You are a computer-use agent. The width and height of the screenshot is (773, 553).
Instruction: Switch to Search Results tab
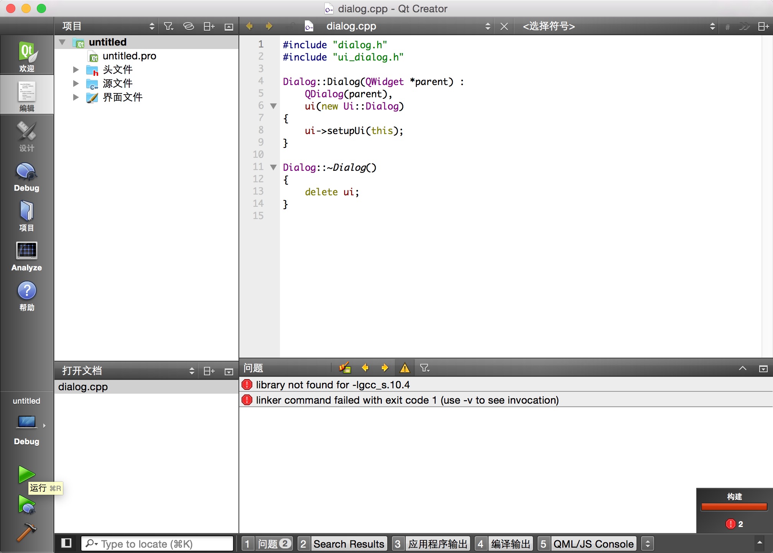(x=342, y=544)
